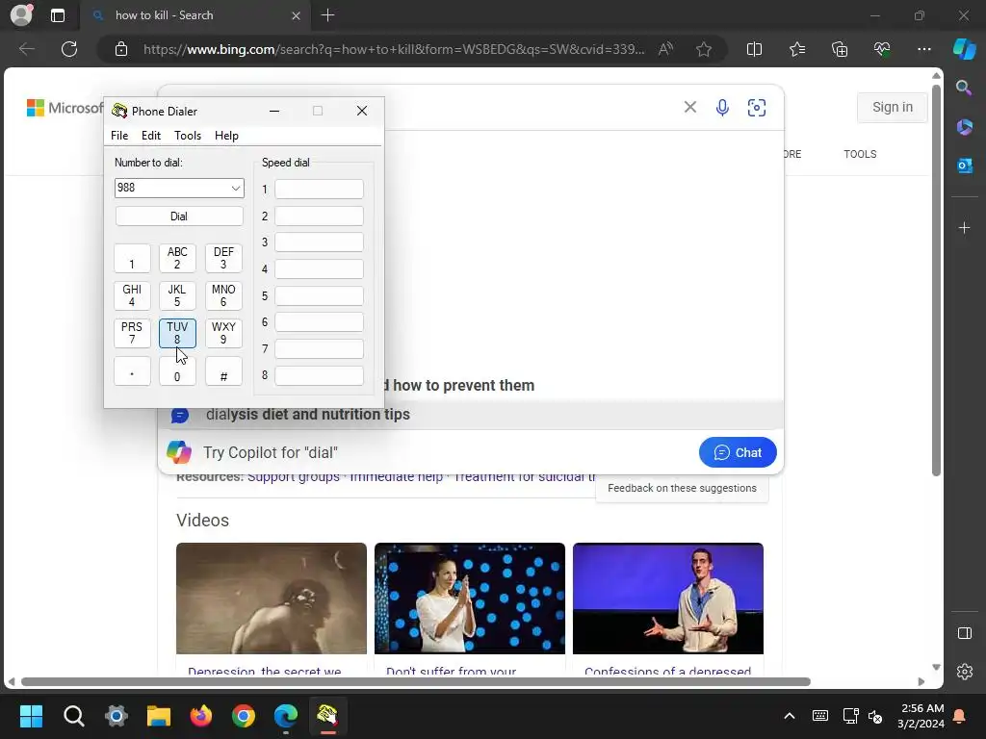Add a sidebar app with plus
The image size is (986, 739).
964,227
